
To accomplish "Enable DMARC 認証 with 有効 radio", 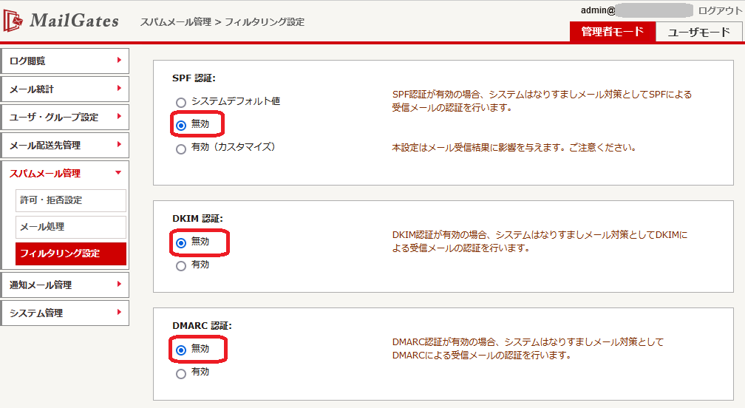I will (181, 373).
